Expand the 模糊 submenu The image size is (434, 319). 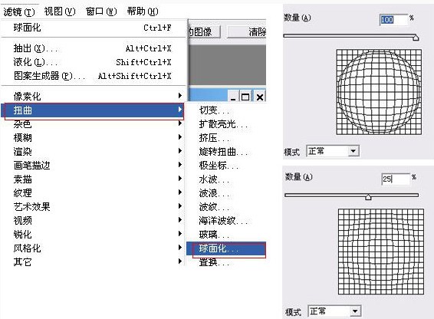pyautogui.click(x=93, y=137)
